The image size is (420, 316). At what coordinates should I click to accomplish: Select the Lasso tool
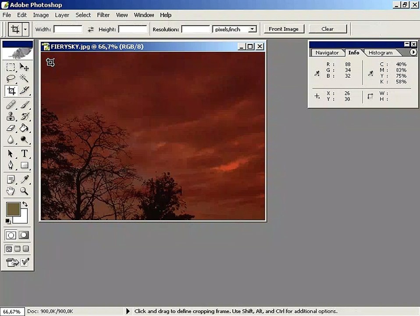click(11, 79)
